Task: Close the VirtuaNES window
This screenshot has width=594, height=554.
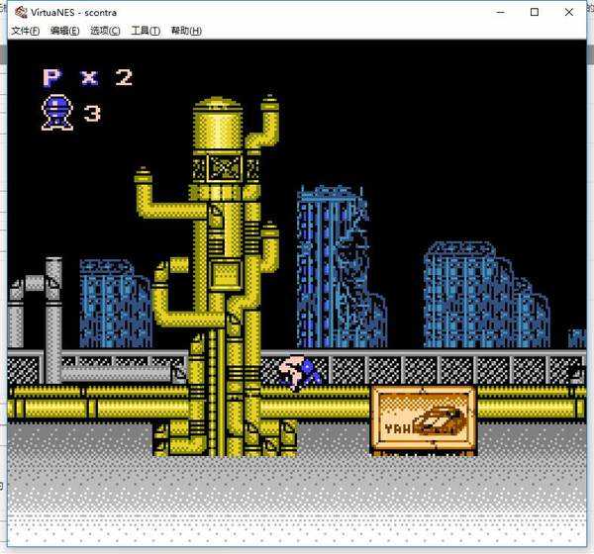Action: (x=568, y=12)
